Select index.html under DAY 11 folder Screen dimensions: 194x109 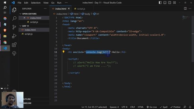[x=34, y=30]
